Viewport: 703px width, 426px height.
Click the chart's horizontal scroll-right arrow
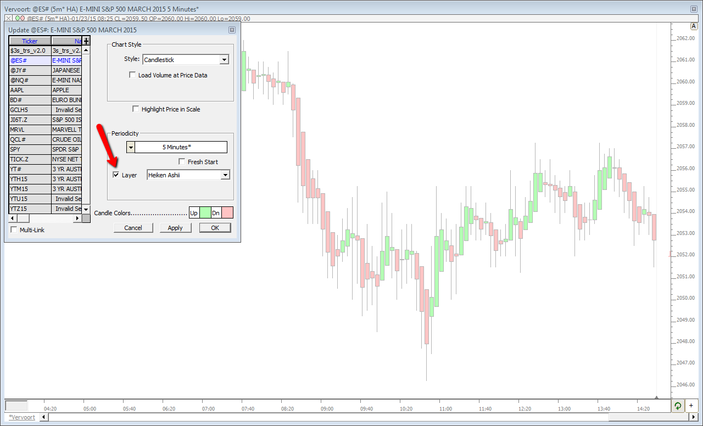(x=693, y=417)
